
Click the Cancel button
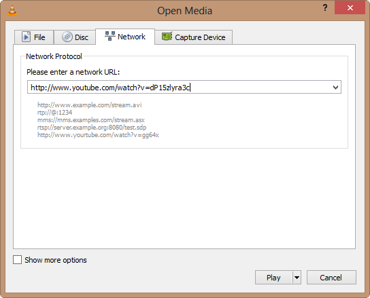pyautogui.click(x=331, y=278)
